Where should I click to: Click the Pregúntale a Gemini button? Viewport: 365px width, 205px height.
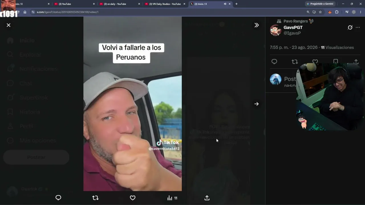(x=320, y=4)
